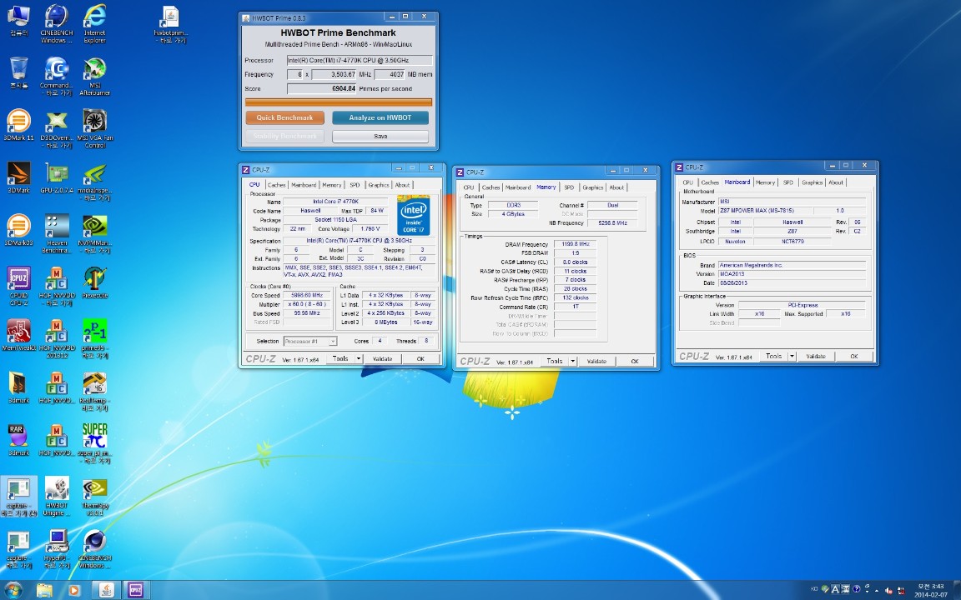
Task: Open NVPMManager shortcut icon
Action: coord(94,234)
